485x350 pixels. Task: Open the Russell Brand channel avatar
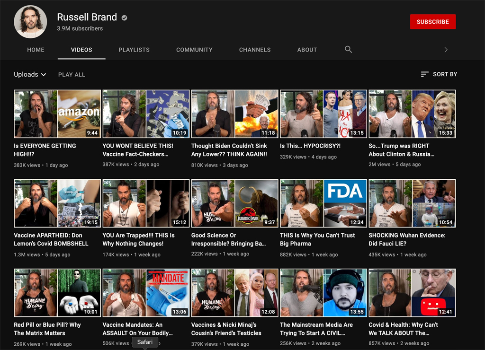click(30, 22)
